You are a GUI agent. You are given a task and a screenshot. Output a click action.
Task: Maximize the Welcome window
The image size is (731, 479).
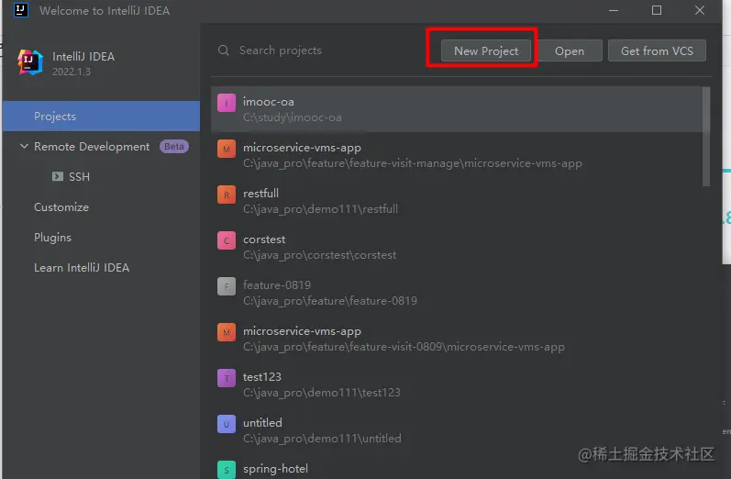[657, 10]
